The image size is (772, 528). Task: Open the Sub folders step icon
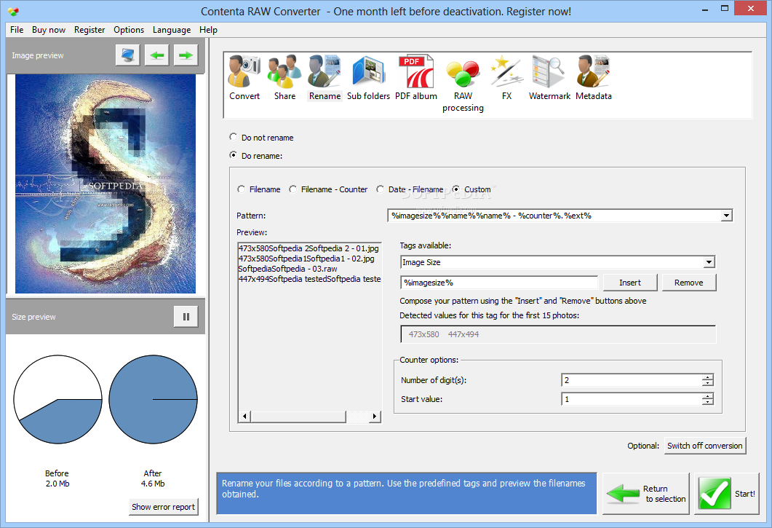[368, 78]
